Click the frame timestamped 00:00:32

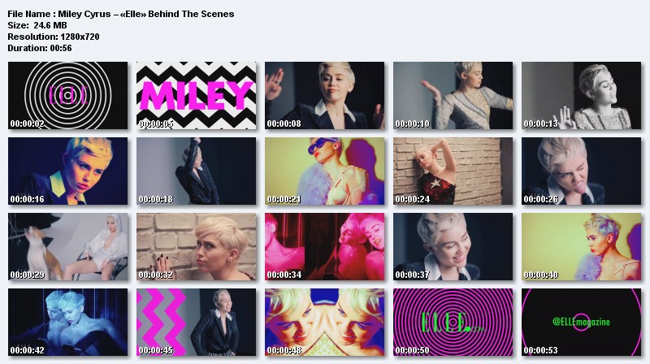pos(196,247)
